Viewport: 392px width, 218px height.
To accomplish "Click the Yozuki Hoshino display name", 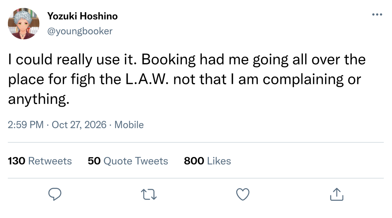I will pyautogui.click(x=82, y=16).
